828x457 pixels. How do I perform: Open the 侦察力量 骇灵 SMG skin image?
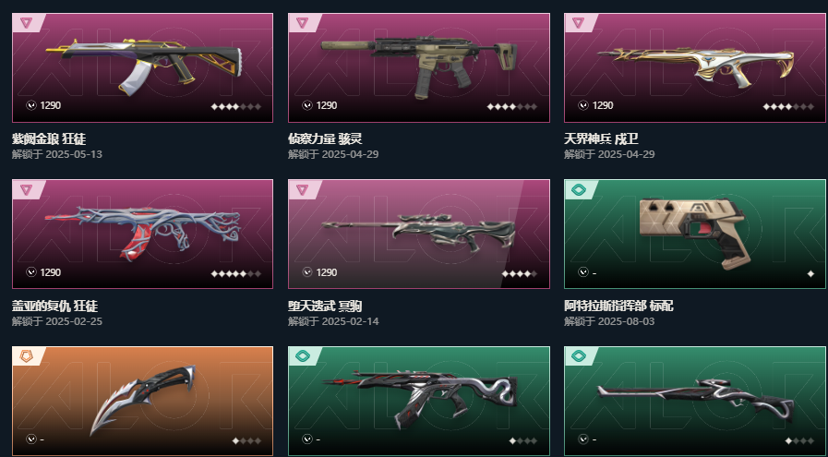(419, 66)
